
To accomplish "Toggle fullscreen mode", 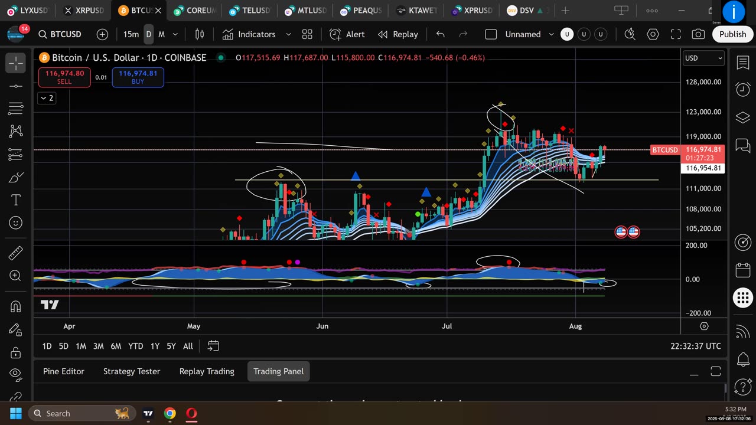I will (676, 34).
